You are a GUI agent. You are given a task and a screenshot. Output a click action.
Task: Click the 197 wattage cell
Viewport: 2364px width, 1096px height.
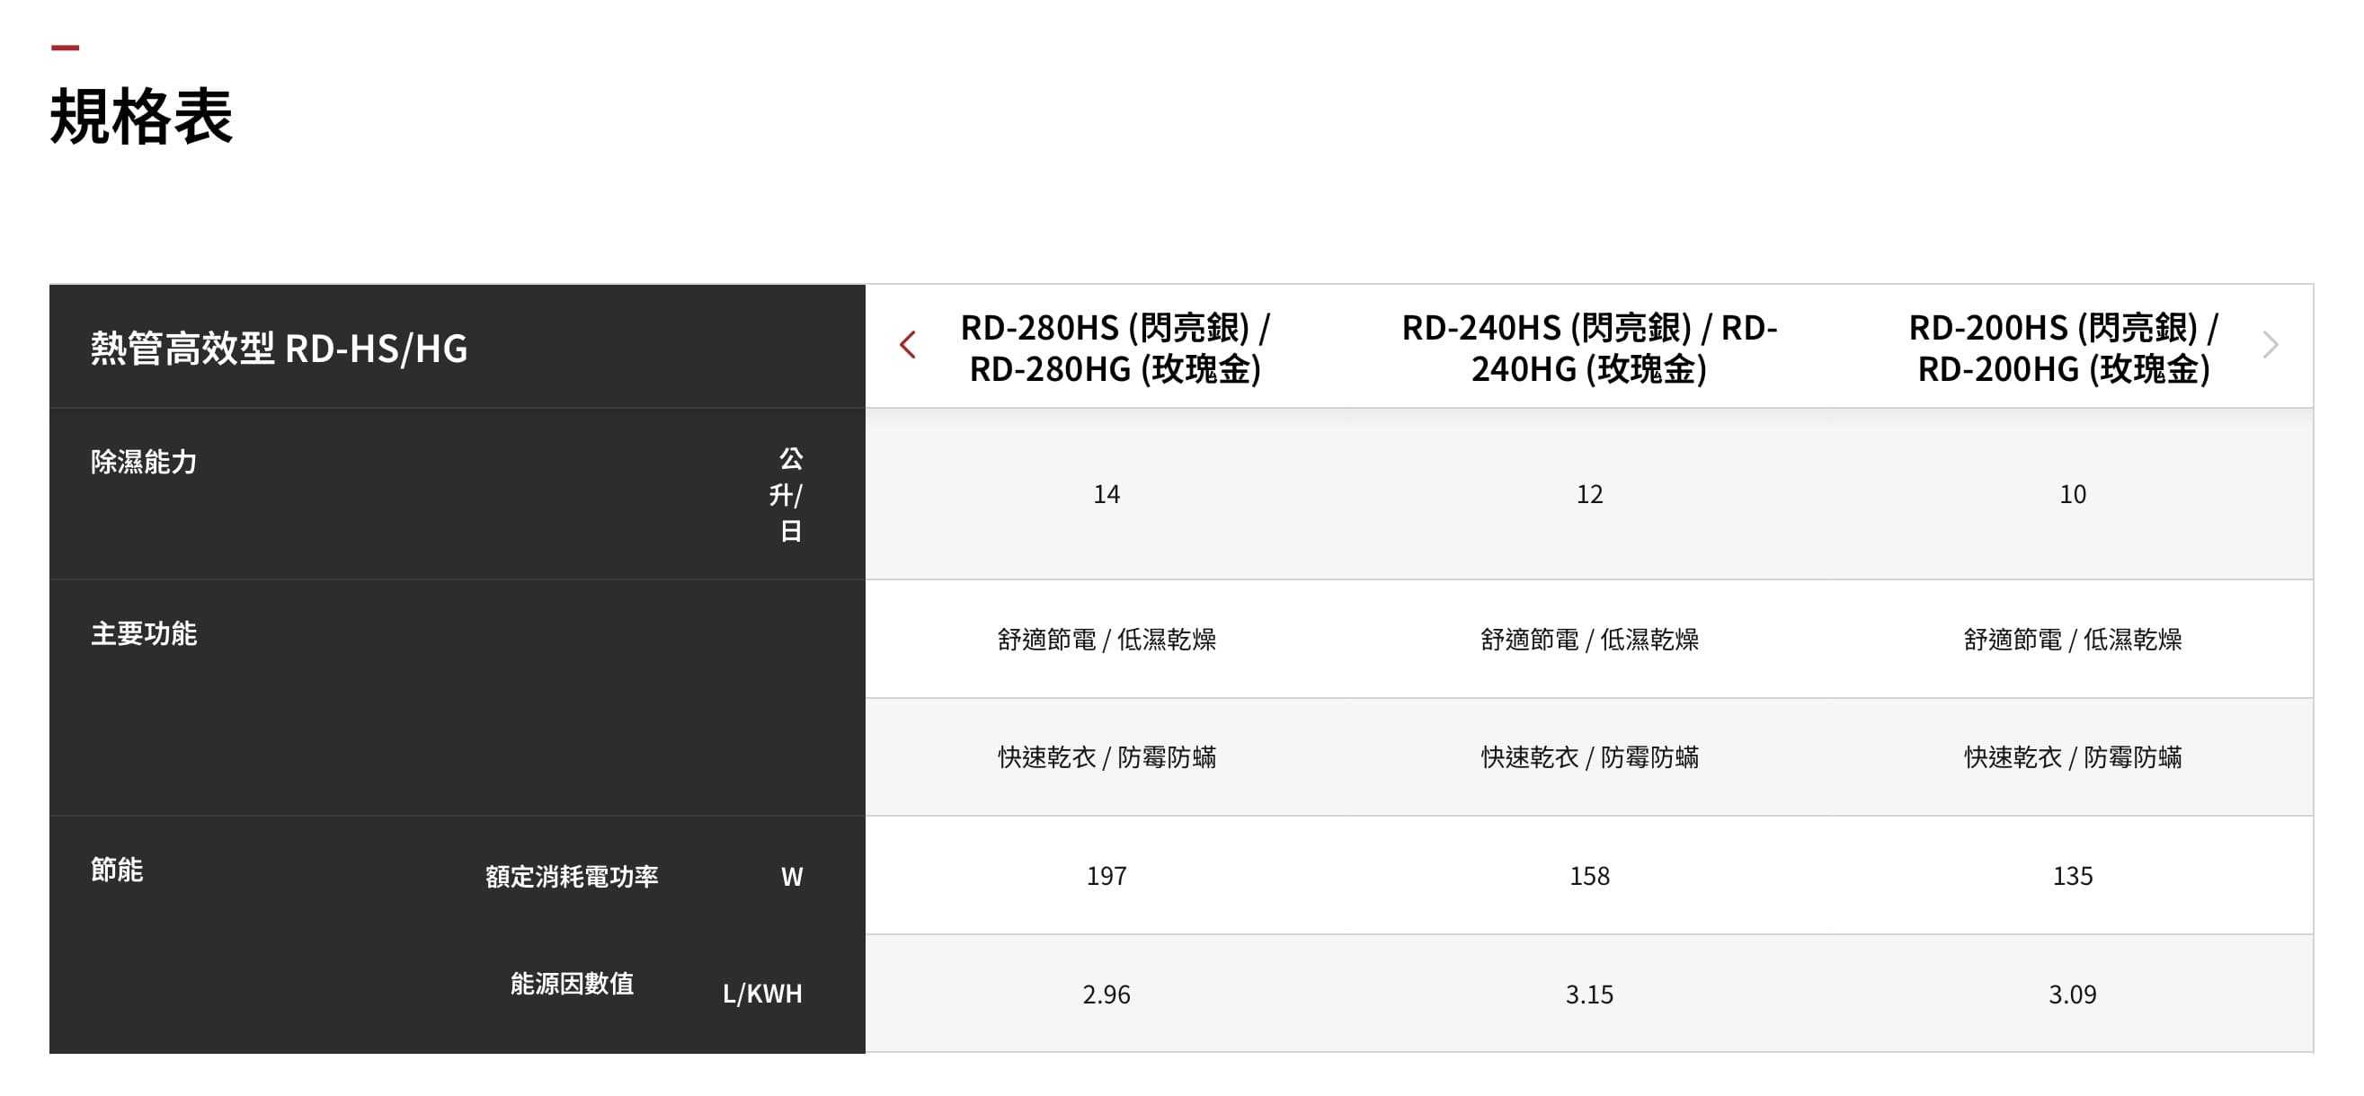click(x=1106, y=876)
